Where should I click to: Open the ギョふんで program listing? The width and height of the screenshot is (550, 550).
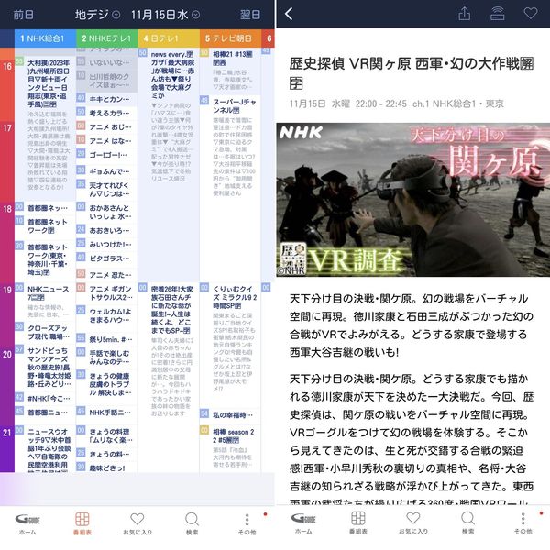[107, 171]
